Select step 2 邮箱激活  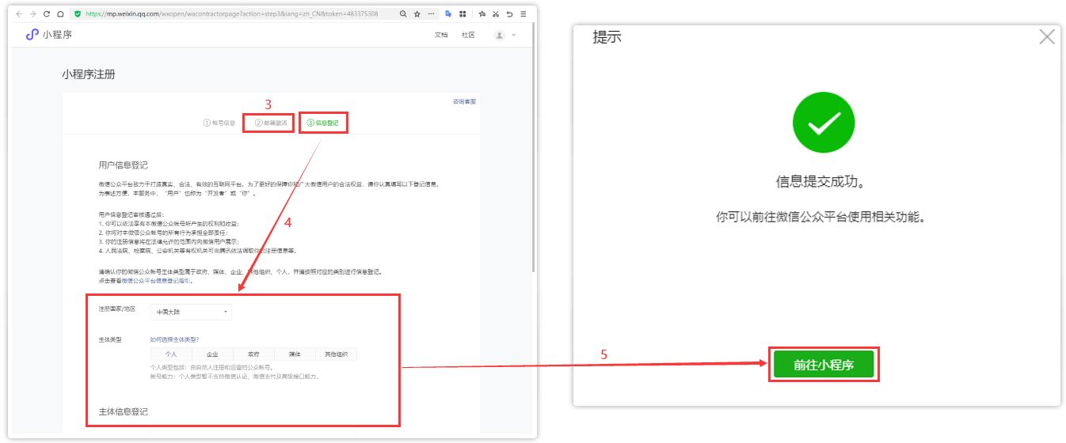coord(271,123)
